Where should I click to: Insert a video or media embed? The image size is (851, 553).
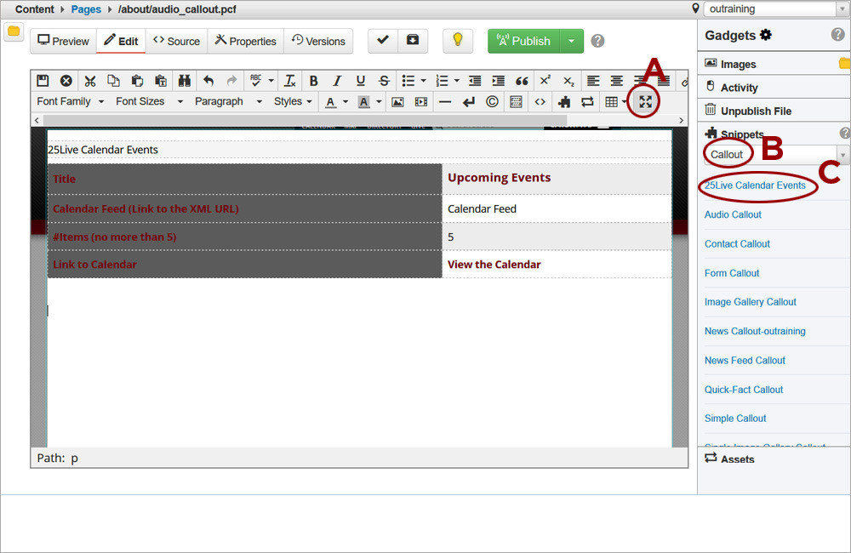(421, 102)
